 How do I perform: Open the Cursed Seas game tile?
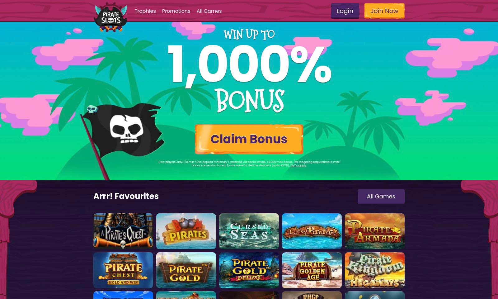tap(249, 231)
